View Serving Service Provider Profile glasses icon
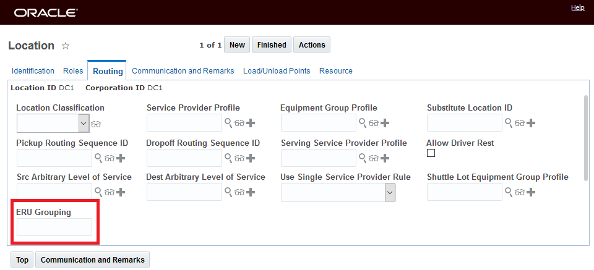Image resolution: width=594 pixels, height=270 pixels. click(x=373, y=158)
